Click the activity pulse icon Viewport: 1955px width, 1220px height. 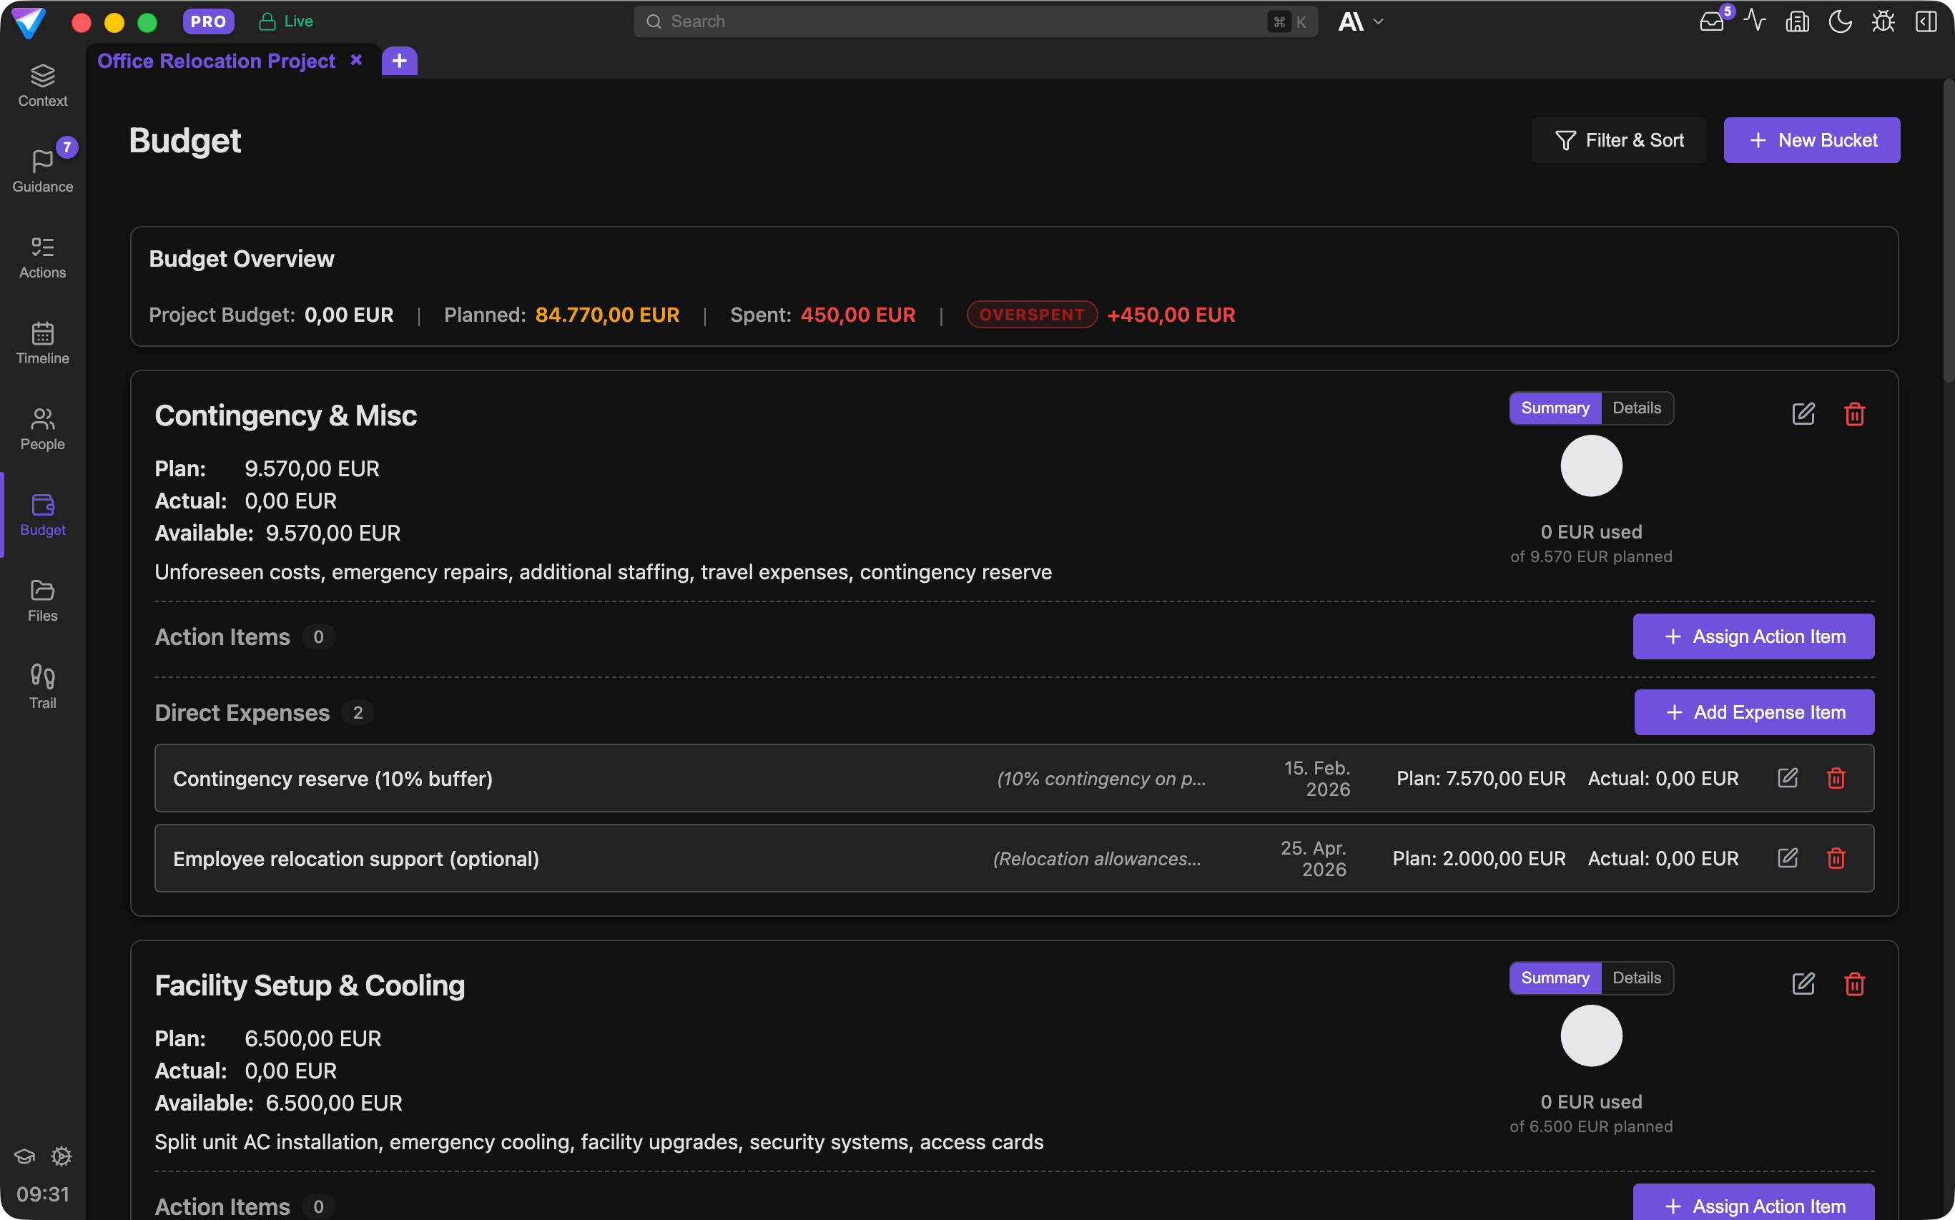pyautogui.click(x=1754, y=21)
